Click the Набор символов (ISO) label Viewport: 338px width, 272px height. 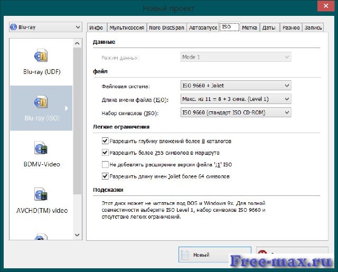coord(130,114)
